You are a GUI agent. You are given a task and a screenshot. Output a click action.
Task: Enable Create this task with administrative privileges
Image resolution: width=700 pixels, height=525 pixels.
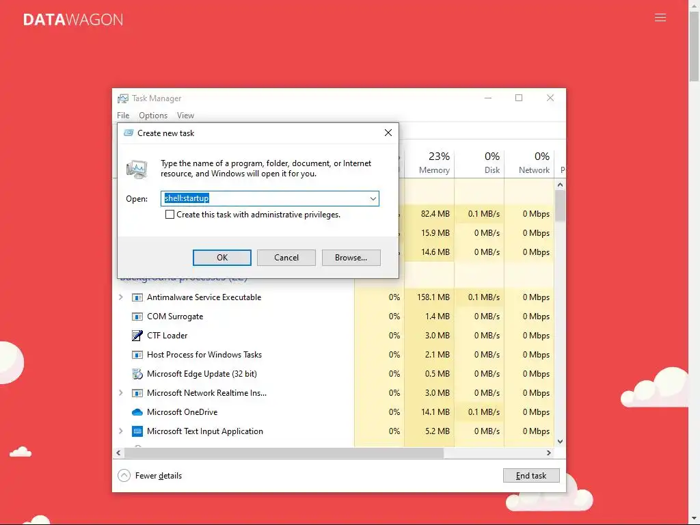(x=170, y=215)
